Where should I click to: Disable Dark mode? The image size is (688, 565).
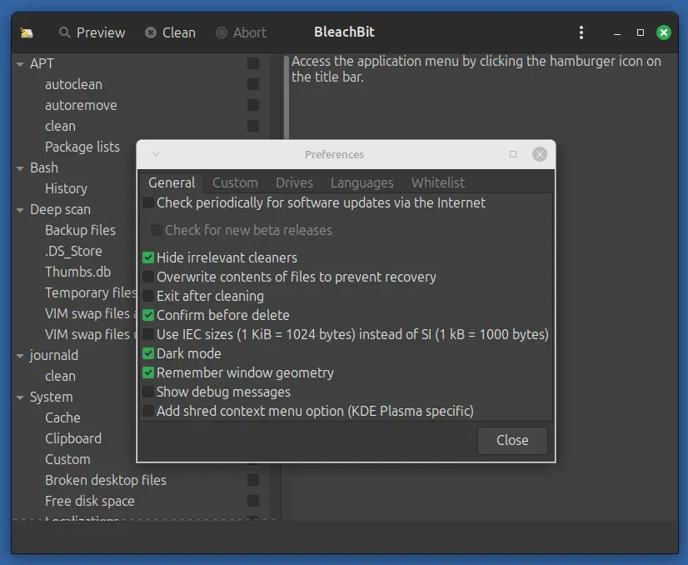pyautogui.click(x=147, y=352)
